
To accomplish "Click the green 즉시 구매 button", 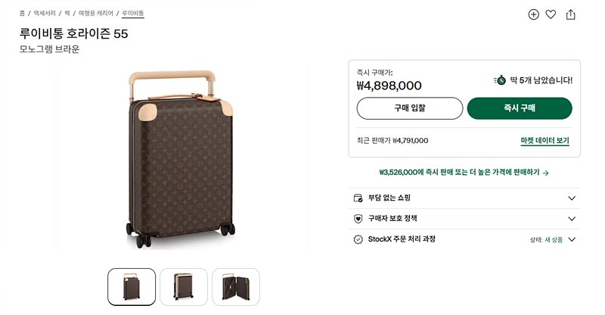I will click(520, 108).
